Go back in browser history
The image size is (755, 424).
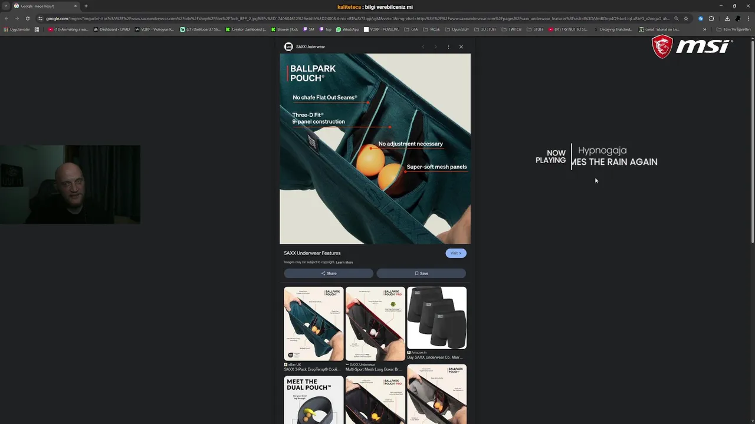(x=6, y=18)
